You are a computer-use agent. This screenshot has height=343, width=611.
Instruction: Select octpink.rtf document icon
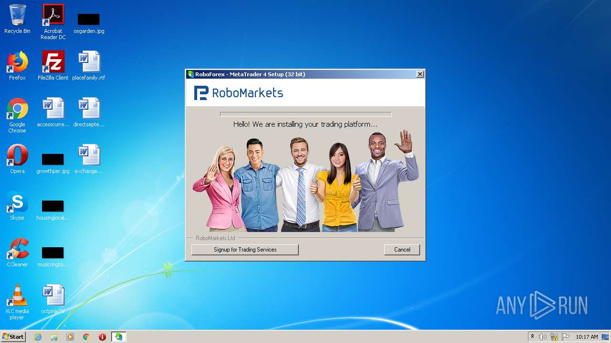[x=53, y=299]
